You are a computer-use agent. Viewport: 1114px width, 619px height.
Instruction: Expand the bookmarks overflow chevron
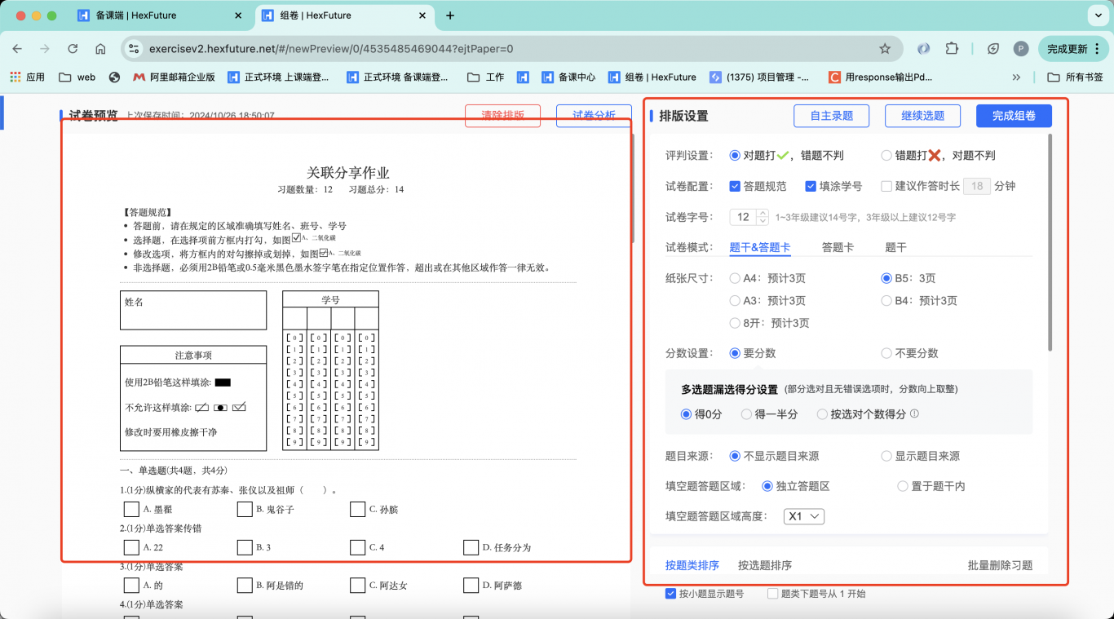click(x=1016, y=77)
